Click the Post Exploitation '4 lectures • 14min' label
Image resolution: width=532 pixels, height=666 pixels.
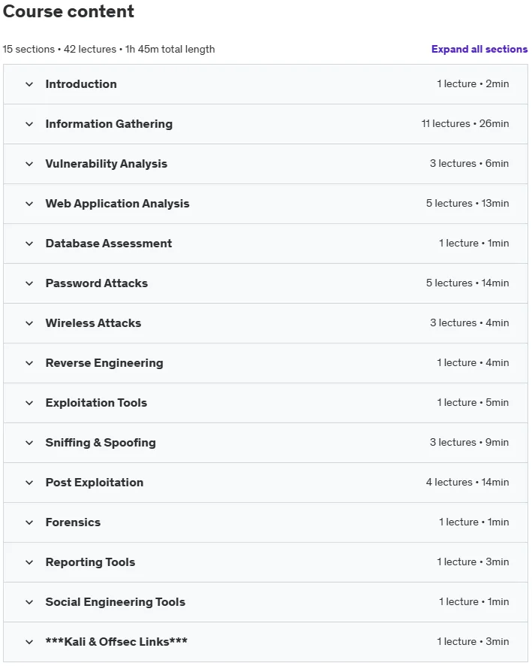pos(467,482)
